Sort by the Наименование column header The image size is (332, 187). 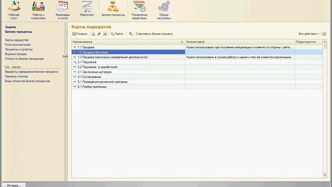coord(128,42)
